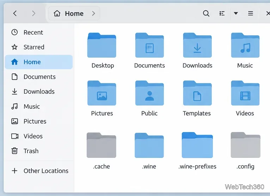Toggle list view layout icon
Viewport: 270px width, 196px height.
click(x=222, y=13)
